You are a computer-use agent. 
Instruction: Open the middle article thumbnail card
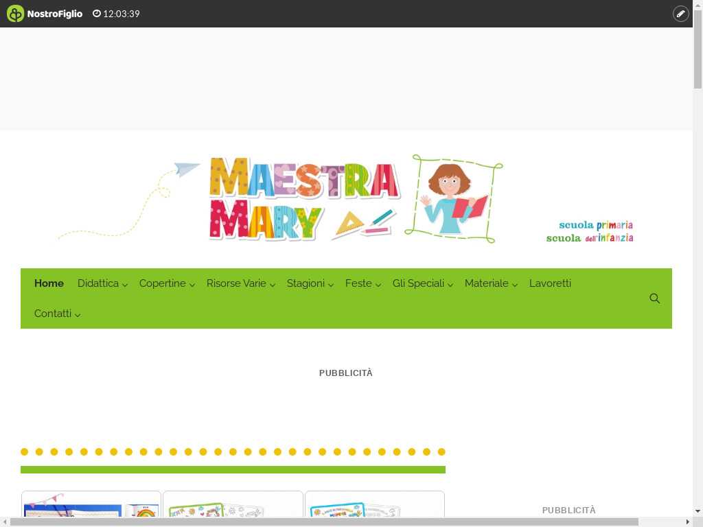233,504
